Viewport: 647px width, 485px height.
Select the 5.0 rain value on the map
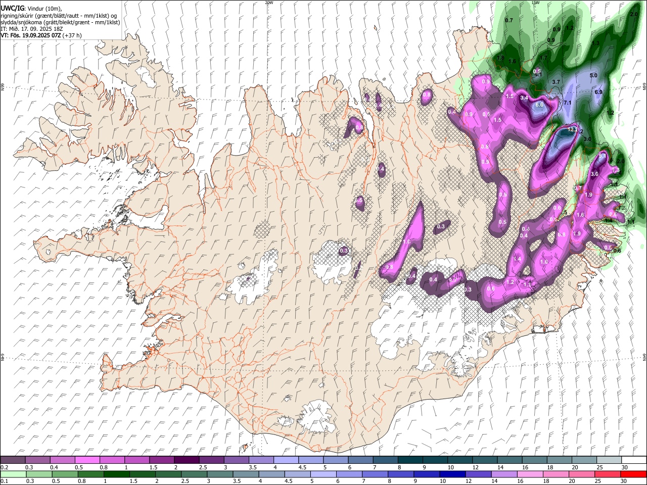tap(593, 75)
